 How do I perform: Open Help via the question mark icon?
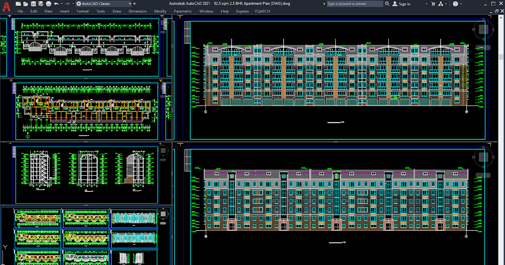(x=456, y=4)
